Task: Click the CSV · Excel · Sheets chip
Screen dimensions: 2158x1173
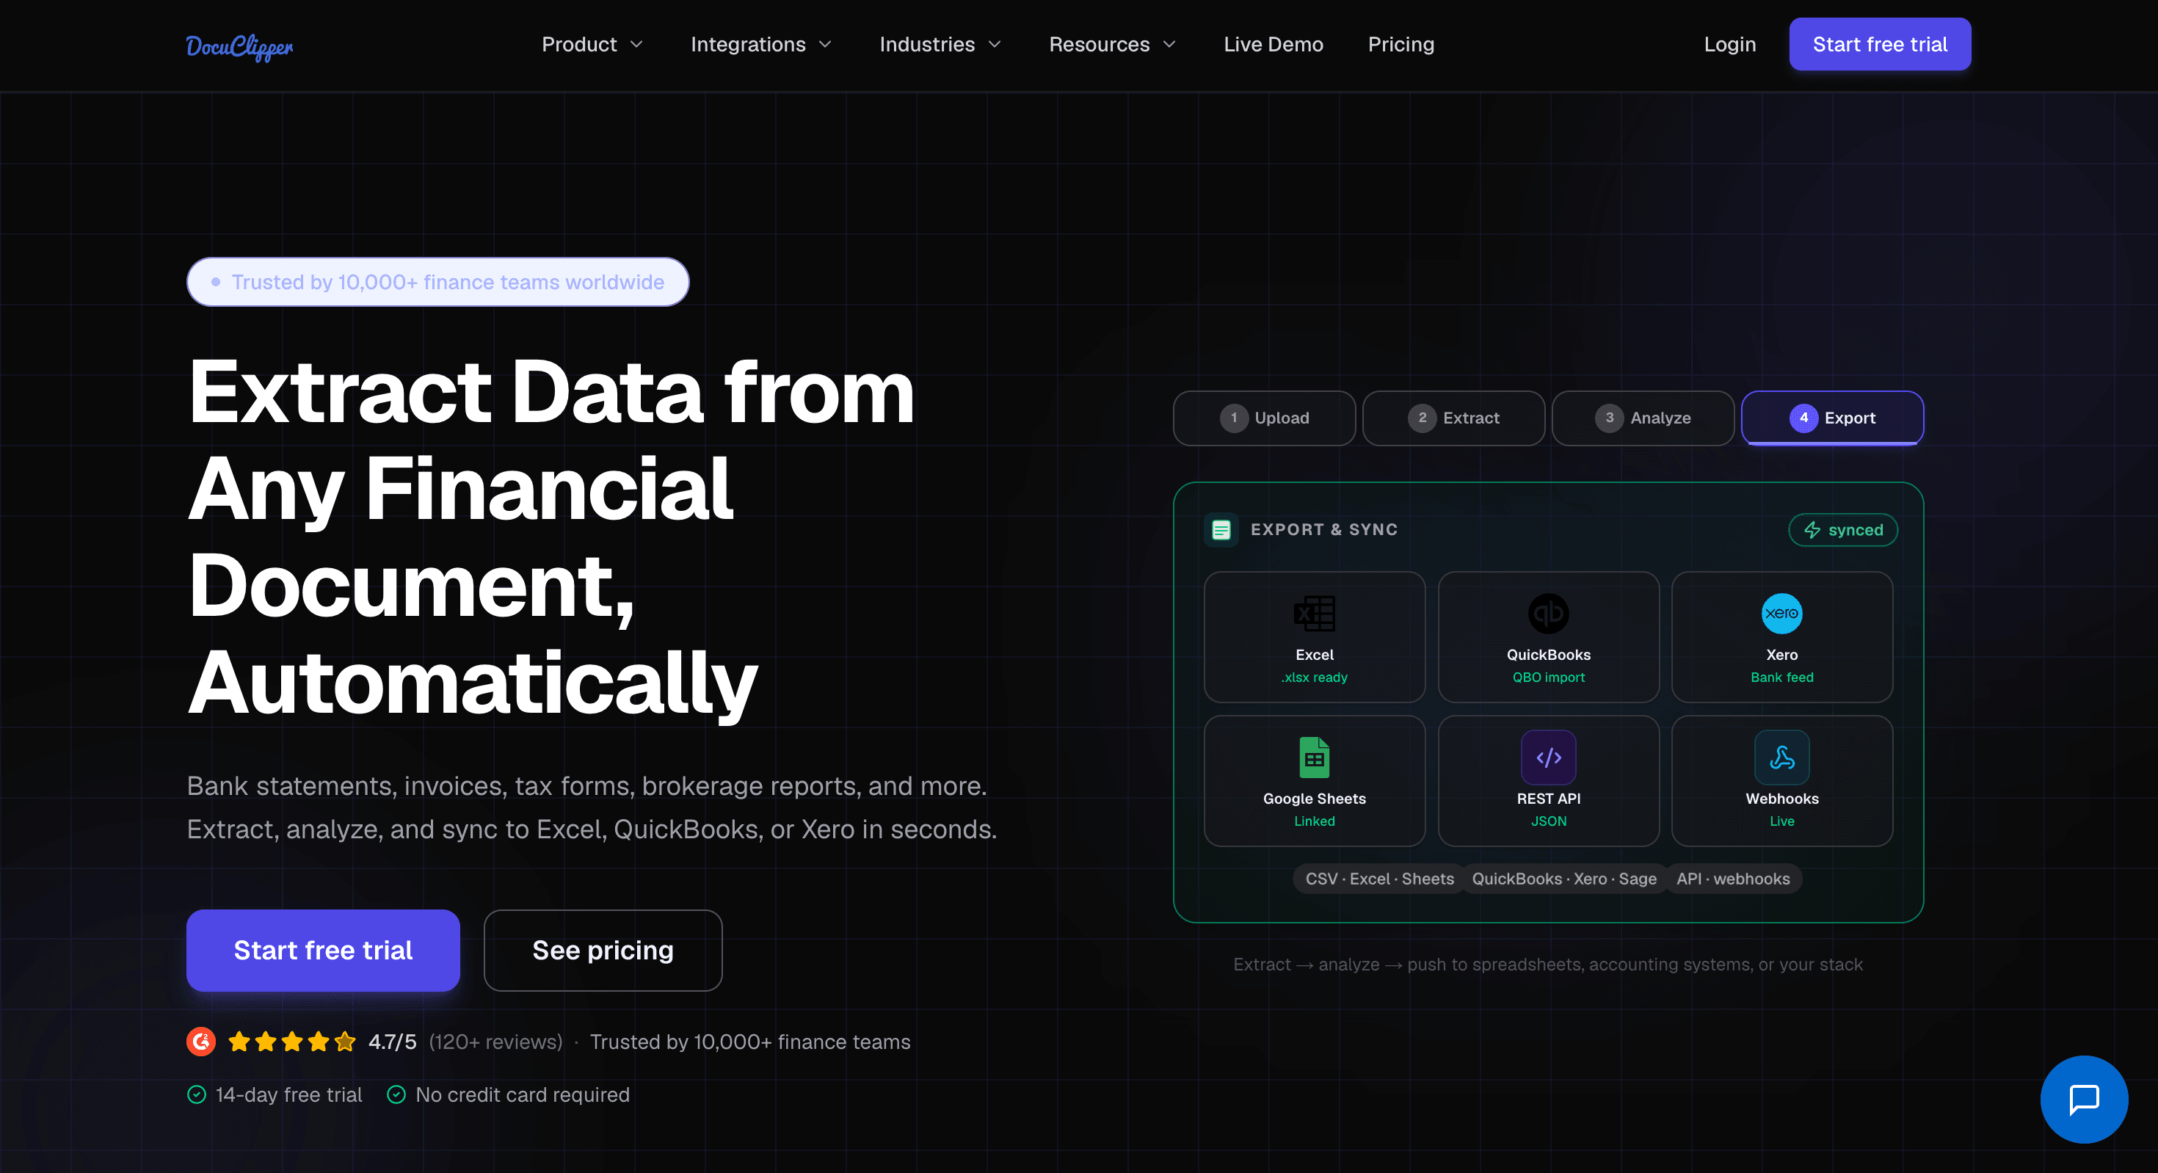Action: [1379, 879]
